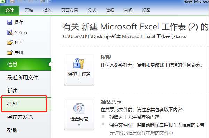Click the Close (关闭) folder icon
This screenshot has width=209, height=138.
coord(10,53)
